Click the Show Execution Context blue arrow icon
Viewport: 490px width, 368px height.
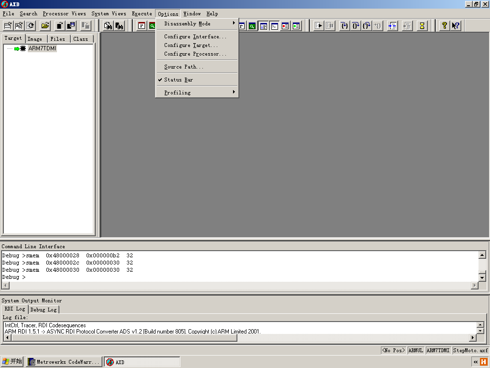tap(392, 26)
